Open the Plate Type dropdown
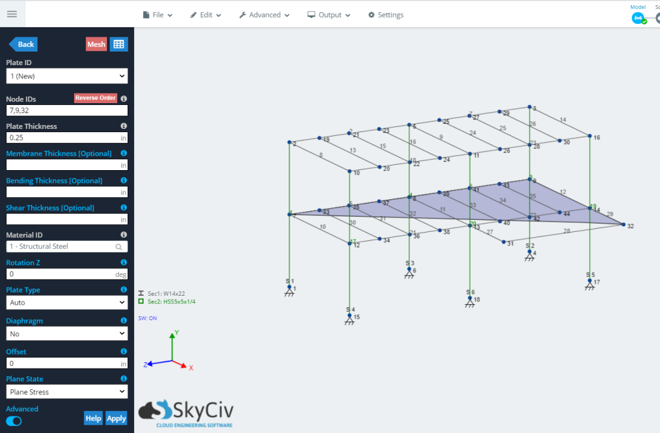 pyautogui.click(x=67, y=303)
